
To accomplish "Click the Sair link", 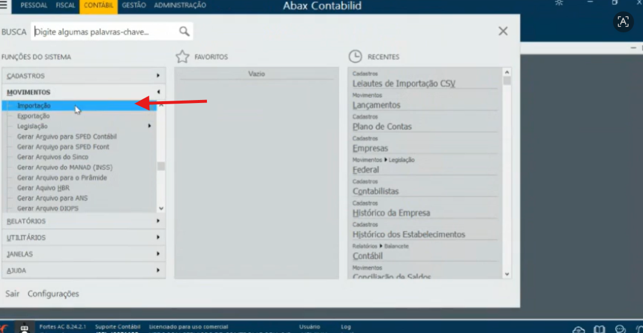I will [13, 293].
